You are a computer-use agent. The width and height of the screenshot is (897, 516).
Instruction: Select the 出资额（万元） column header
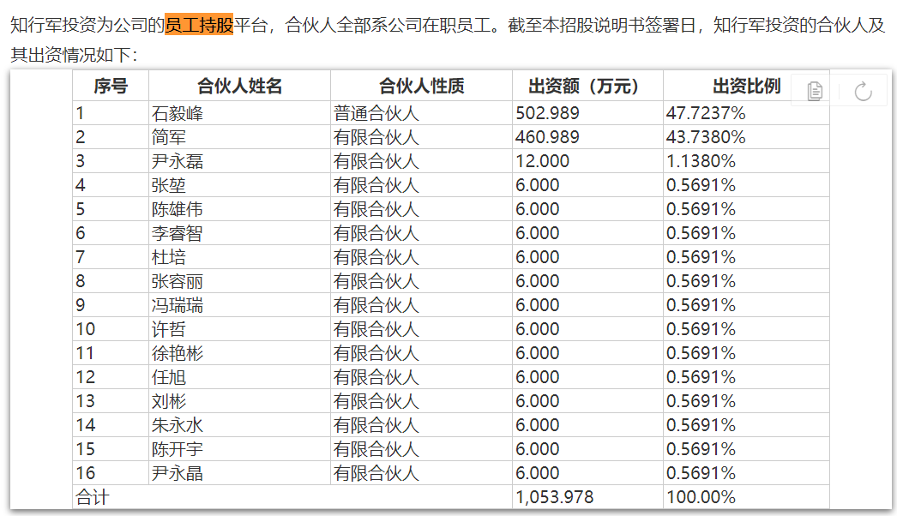click(587, 86)
